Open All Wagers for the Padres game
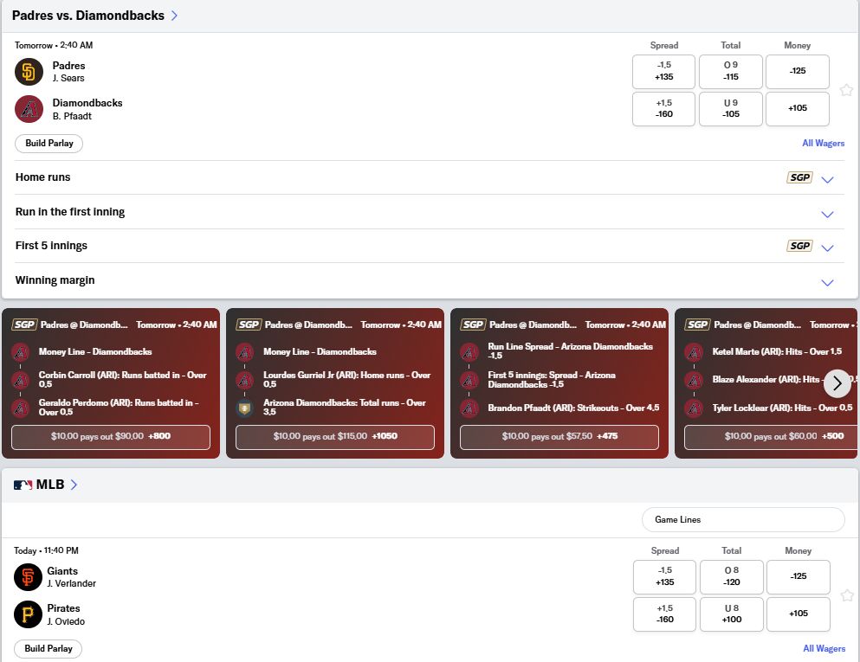The image size is (860, 662). [823, 143]
